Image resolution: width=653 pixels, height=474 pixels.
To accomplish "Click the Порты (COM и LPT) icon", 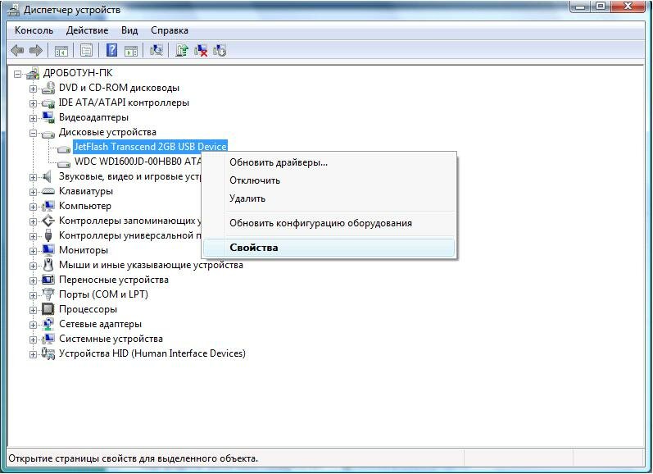I will (x=48, y=294).
